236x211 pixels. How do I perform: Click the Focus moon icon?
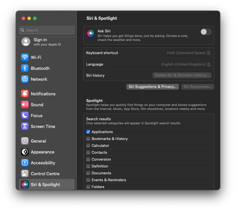coord(25,116)
